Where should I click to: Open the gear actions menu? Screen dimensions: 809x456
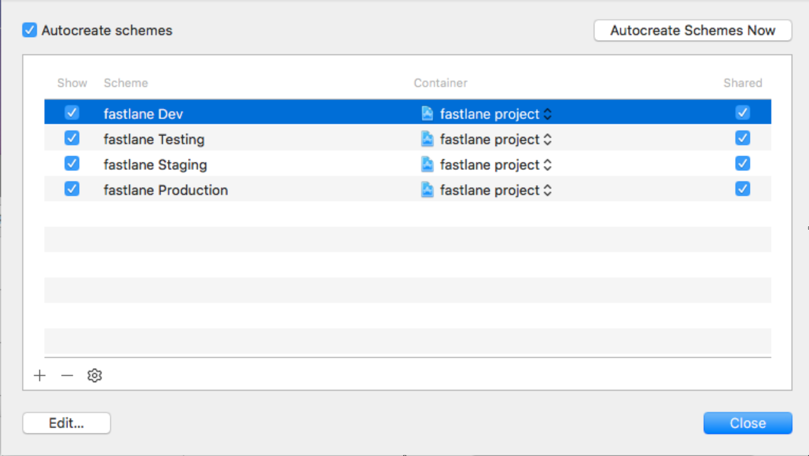[95, 375]
